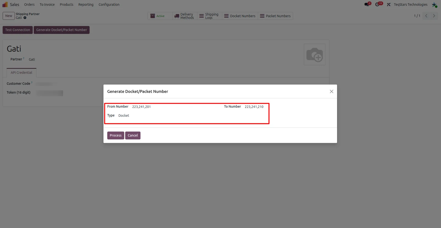Add a photo via camera placeholder
Image resolution: width=441 pixels, height=228 pixels.
[x=314, y=55]
